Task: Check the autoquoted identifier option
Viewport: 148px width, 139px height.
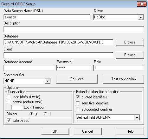Action: 78,109
